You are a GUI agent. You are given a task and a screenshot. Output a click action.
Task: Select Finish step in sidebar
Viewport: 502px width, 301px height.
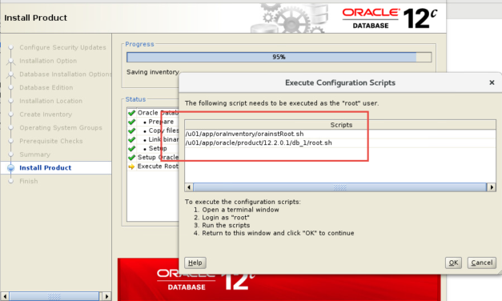tap(29, 181)
